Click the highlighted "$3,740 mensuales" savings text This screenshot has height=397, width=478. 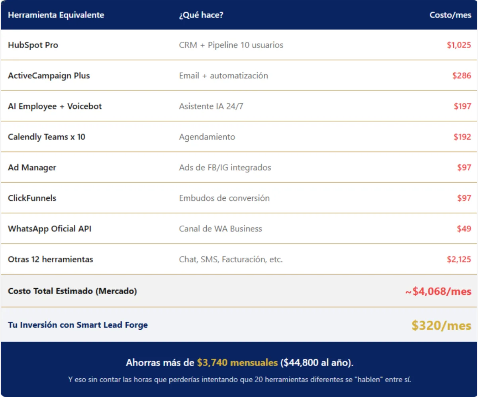[x=237, y=363]
